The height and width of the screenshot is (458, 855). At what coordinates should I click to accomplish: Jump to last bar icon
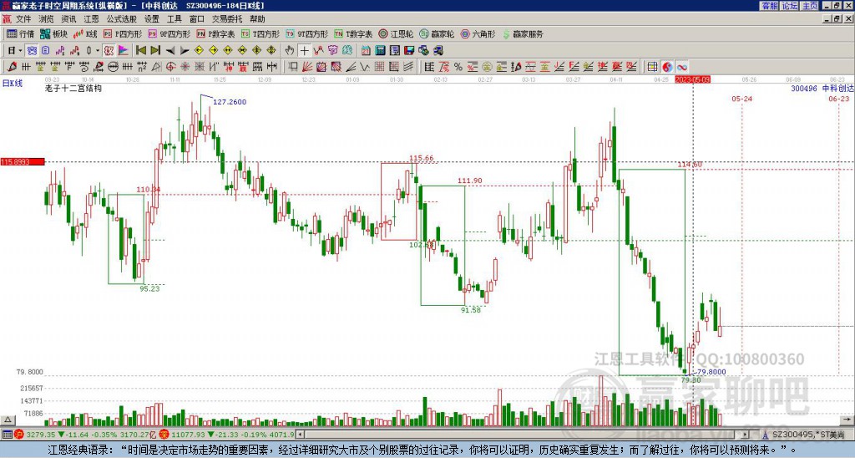tap(155, 51)
